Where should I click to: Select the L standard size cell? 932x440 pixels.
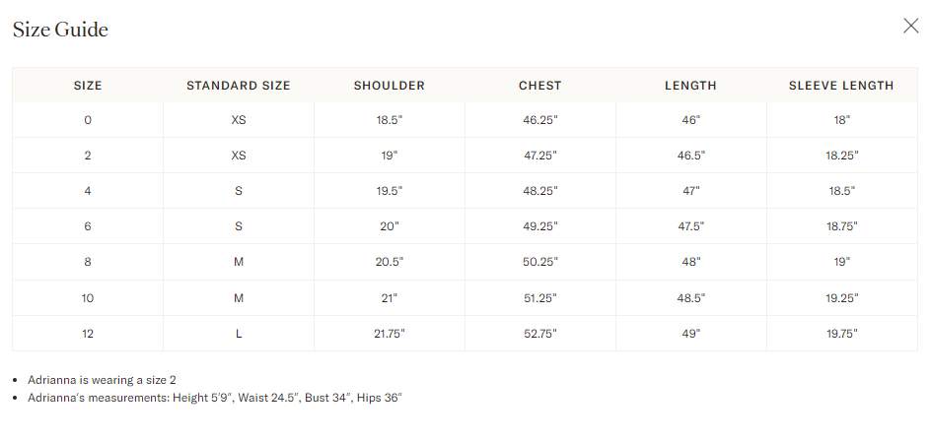239,334
